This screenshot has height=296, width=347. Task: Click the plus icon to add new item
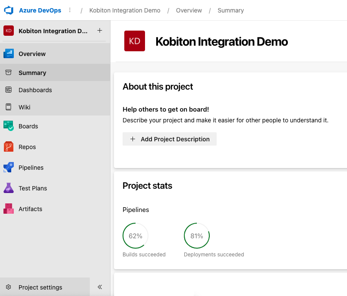point(100,31)
